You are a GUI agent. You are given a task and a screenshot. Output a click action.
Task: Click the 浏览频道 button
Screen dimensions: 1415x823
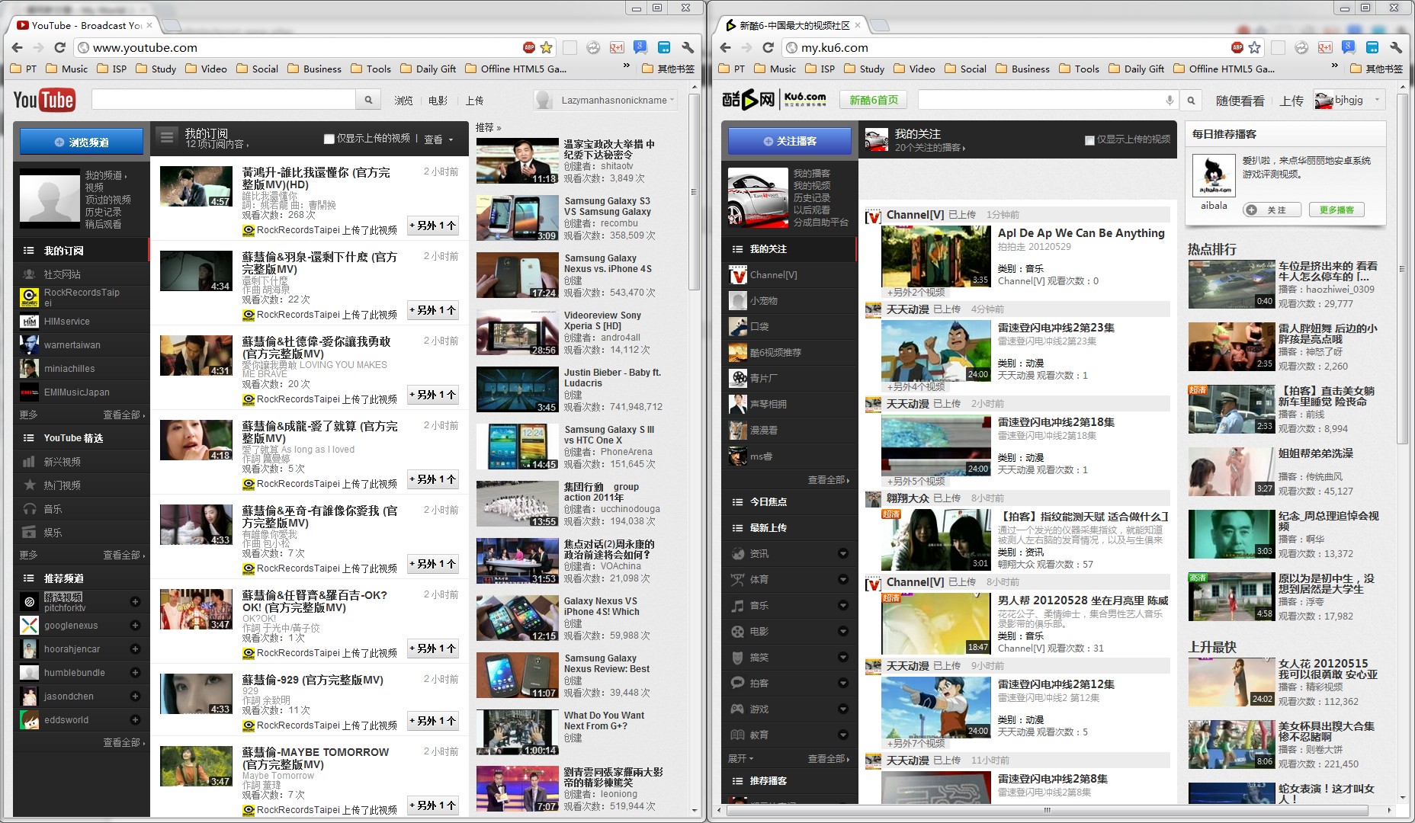pyautogui.click(x=82, y=142)
